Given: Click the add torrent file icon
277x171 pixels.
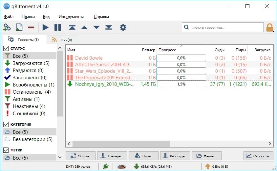Looking at the screenshot, I should coord(19,27).
